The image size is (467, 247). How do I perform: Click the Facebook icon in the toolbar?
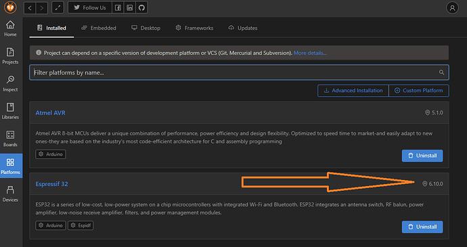pos(118,7)
